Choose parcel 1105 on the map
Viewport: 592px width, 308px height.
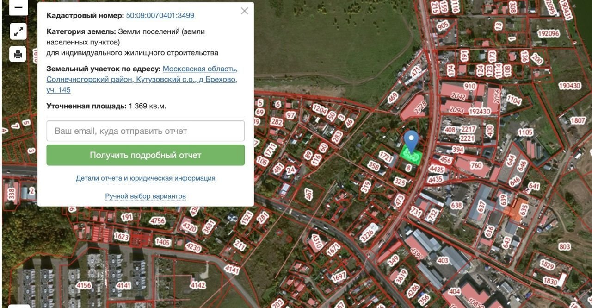pyautogui.click(x=525, y=132)
